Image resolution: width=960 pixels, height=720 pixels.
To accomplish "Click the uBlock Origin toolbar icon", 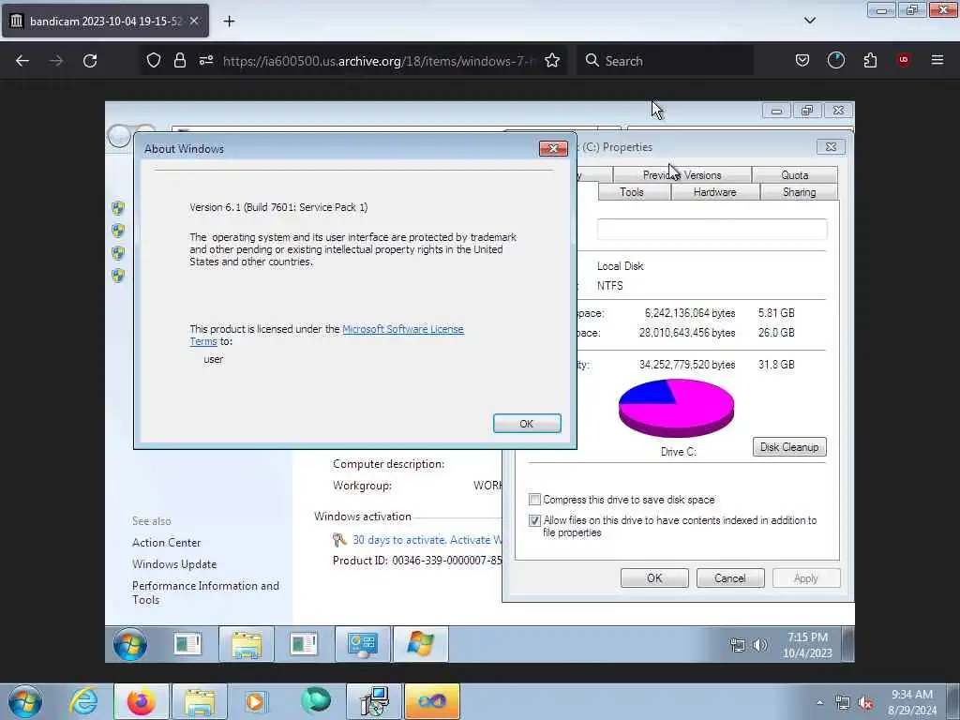I will pyautogui.click(x=904, y=59).
